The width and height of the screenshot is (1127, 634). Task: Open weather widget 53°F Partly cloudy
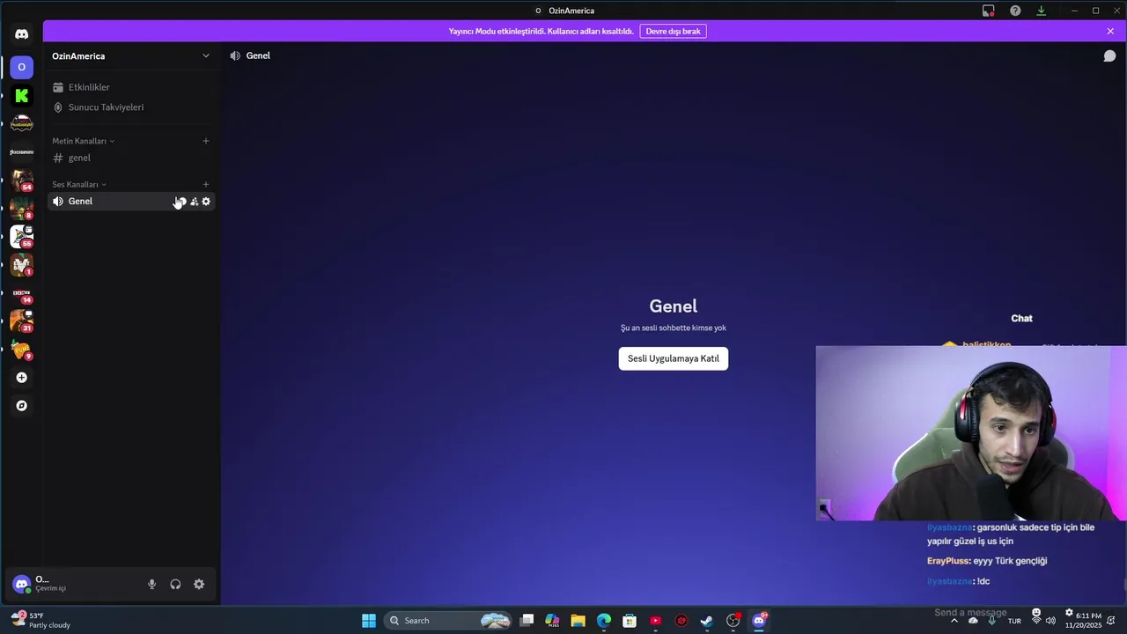41,620
